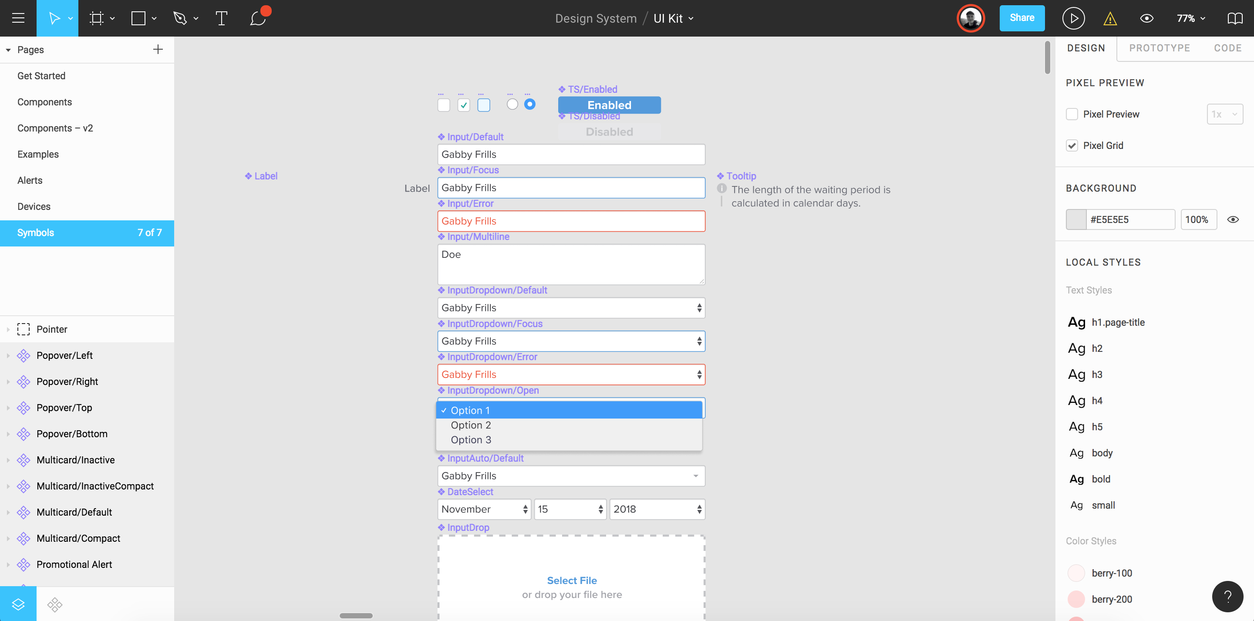
Task: Open the Prototype tab
Action: 1160,47
